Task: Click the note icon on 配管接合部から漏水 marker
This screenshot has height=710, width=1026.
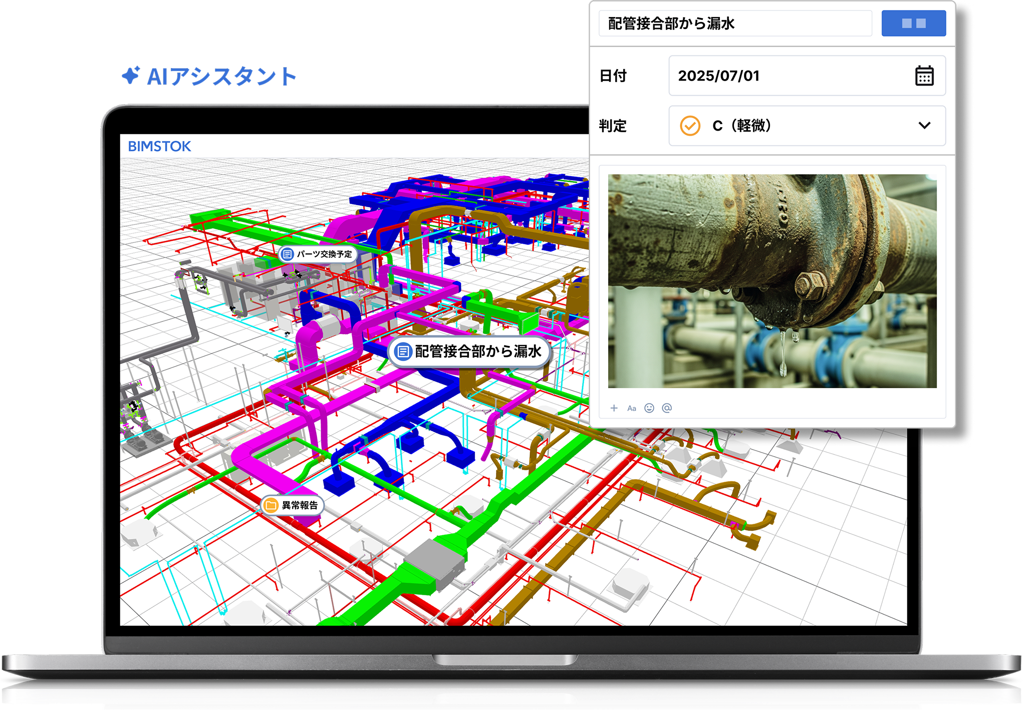Action: pos(403,351)
